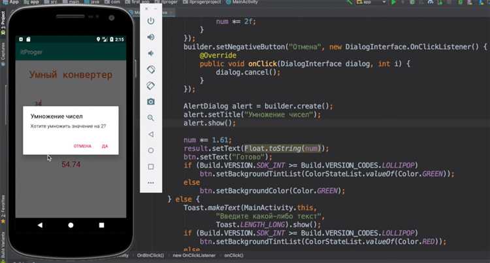The image size is (490, 263).
Task: Open the 2: Favorites tool window tab
Action: tap(3, 209)
